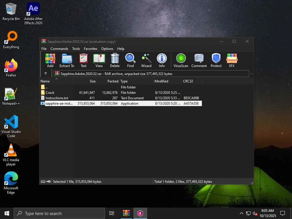Image resolution: width=292 pixels, height=219 pixels.
Task: Click the WinRAR taskbar button
Action: 126,213
